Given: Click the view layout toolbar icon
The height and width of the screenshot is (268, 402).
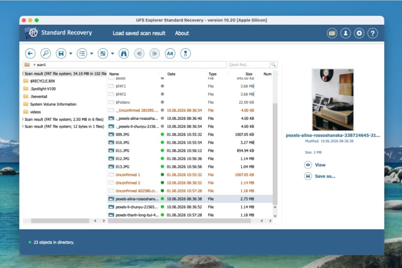Looking at the screenshot, I should 103,53.
